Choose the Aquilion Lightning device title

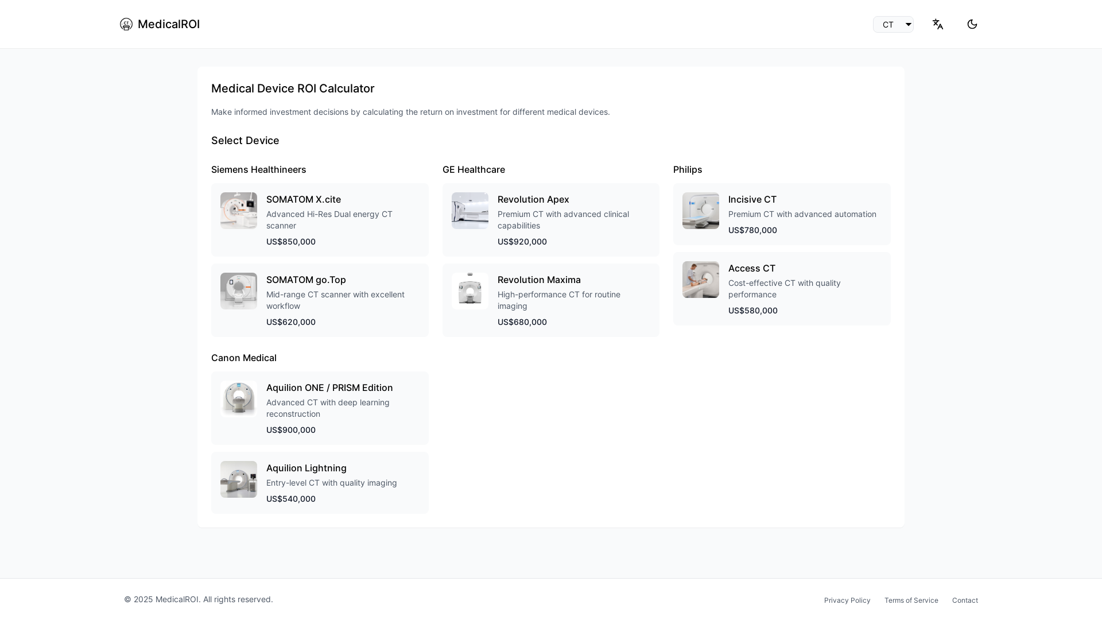[306, 468]
